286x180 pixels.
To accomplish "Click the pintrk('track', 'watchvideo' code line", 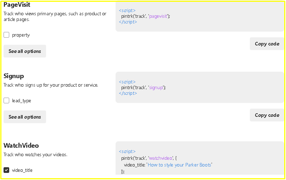I will [x=149, y=158].
